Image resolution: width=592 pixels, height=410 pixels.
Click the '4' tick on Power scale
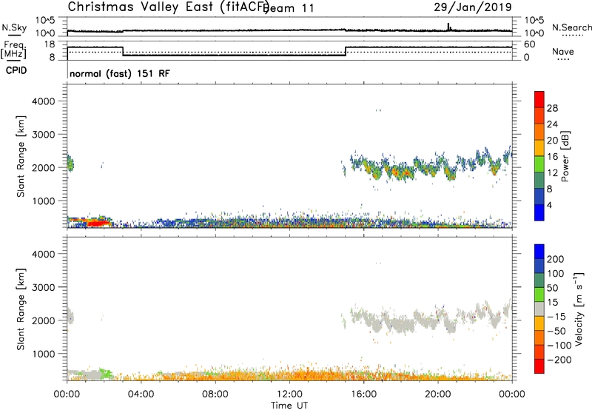(549, 205)
